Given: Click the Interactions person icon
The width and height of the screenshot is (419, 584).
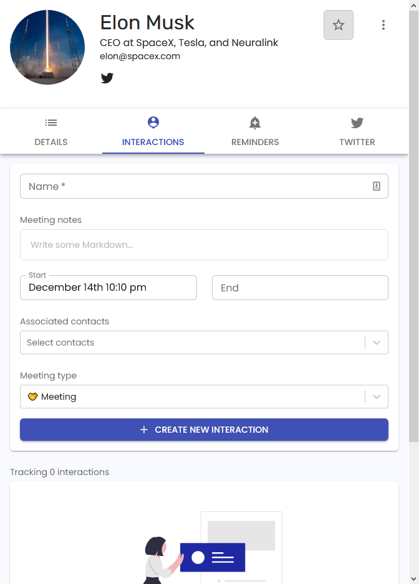Looking at the screenshot, I should pos(153,122).
